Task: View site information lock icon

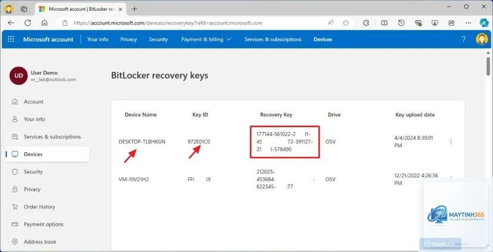Action: [65, 23]
